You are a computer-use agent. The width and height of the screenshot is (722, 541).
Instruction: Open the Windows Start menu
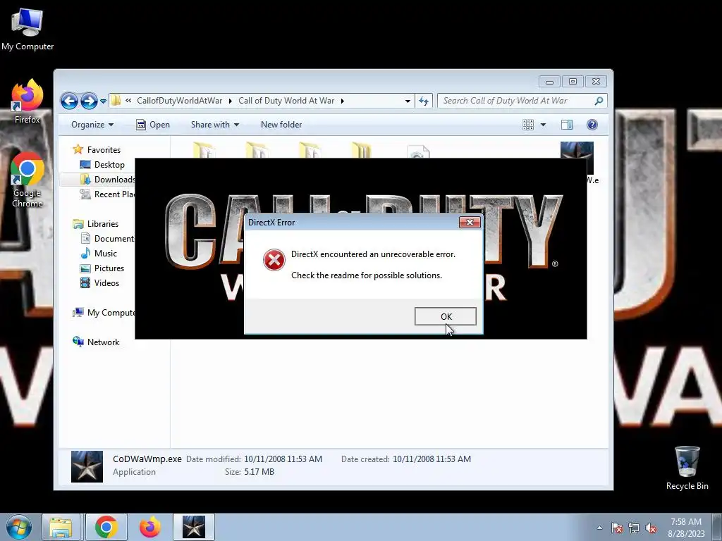point(19,527)
